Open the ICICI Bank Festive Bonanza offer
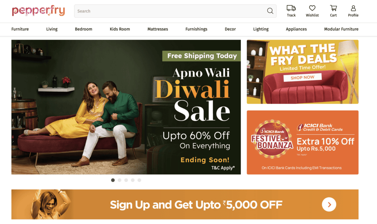Viewport: 377px width, 224px height. (x=303, y=142)
